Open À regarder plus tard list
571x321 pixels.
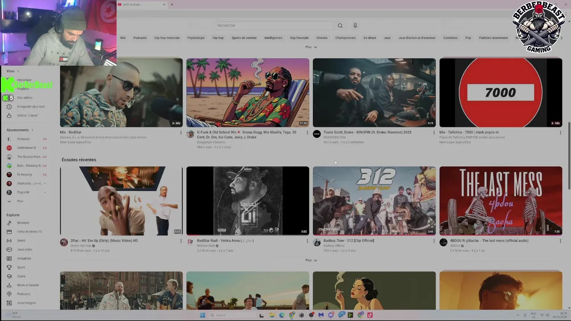point(30,107)
